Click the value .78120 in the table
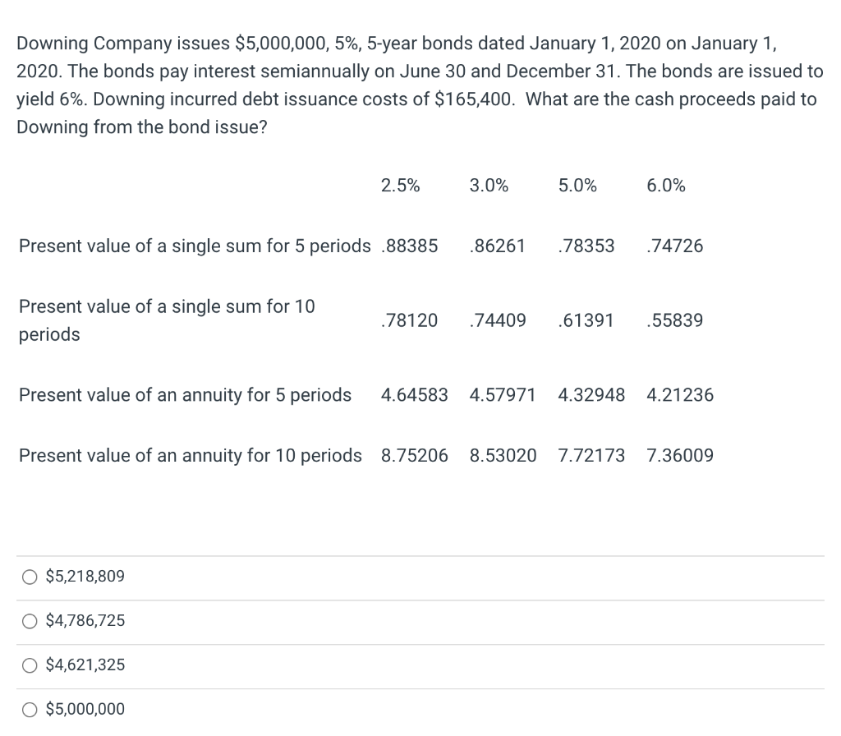The image size is (841, 736). coord(410,320)
